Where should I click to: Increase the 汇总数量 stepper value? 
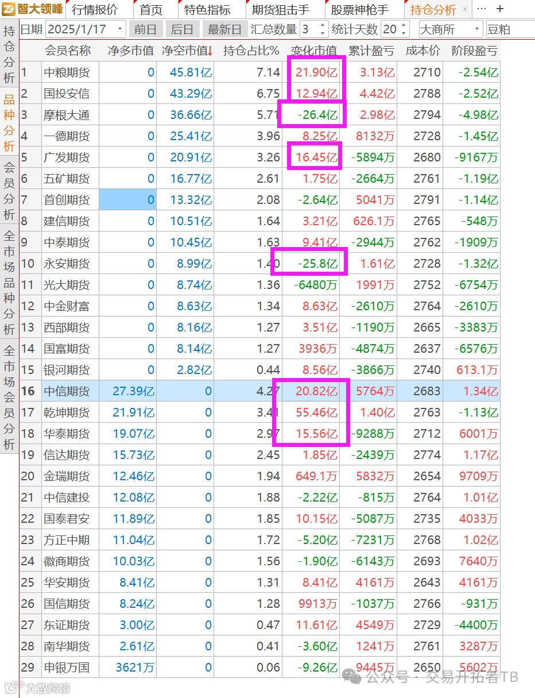(323, 25)
